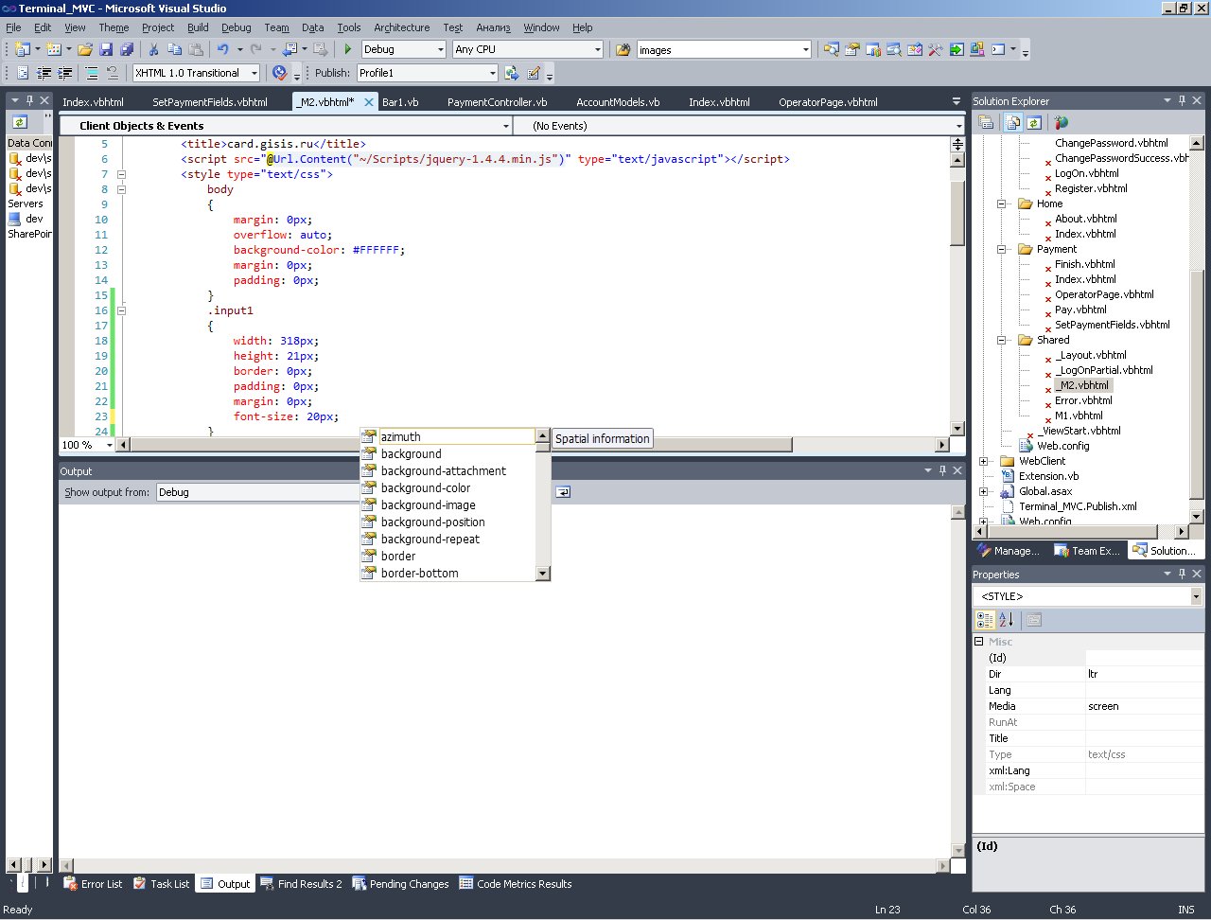Image resolution: width=1211 pixels, height=920 pixels.
Task: Collapse the Payment folder in tree
Action: [1002, 249]
